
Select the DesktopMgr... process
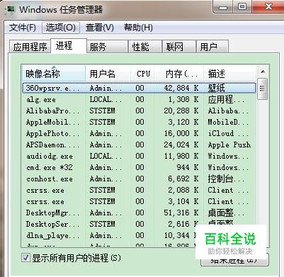click(139, 213)
